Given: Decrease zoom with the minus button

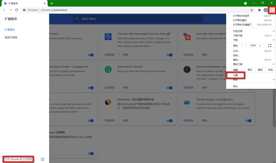Looking at the screenshot, I should [x=246, y=46].
